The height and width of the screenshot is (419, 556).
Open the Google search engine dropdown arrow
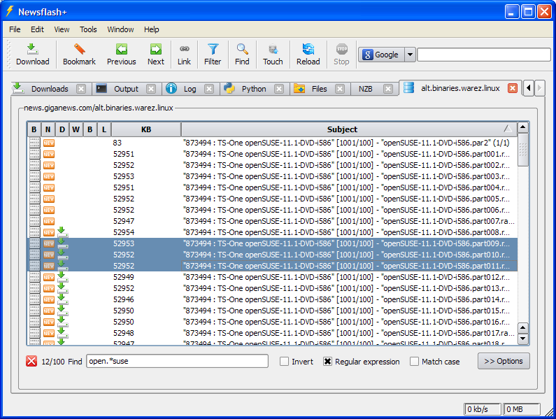click(410, 55)
